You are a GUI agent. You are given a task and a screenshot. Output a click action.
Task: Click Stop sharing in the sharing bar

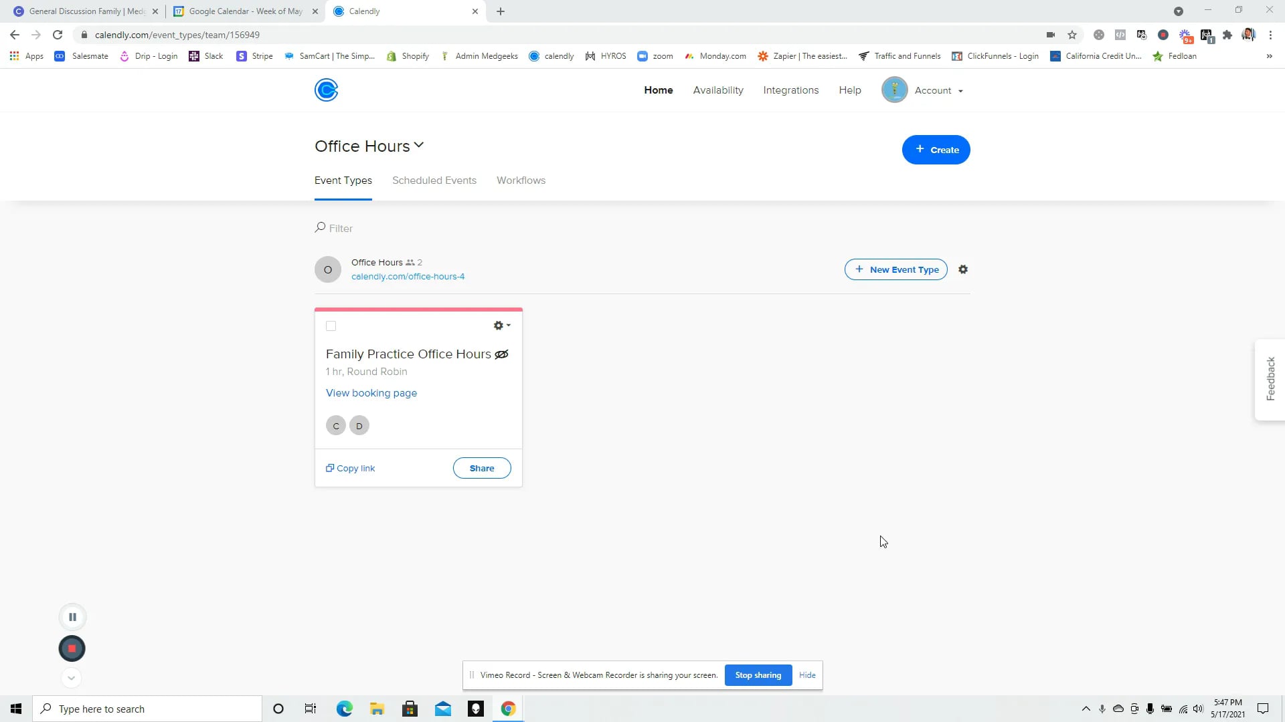click(x=758, y=675)
